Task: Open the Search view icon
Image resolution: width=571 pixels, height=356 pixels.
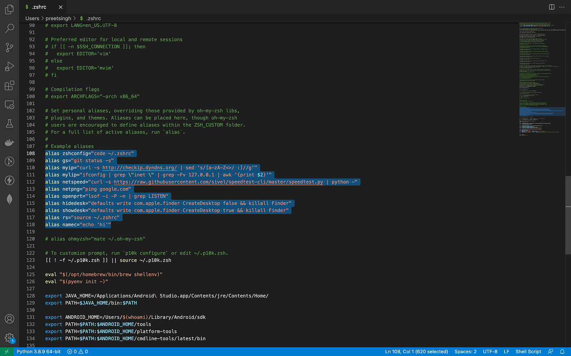Action: [9, 28]
